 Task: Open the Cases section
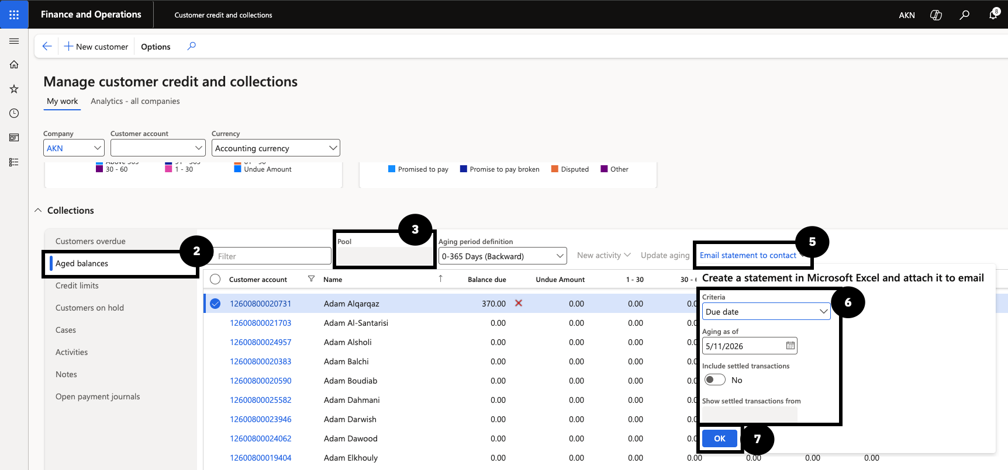click(65, 330)
